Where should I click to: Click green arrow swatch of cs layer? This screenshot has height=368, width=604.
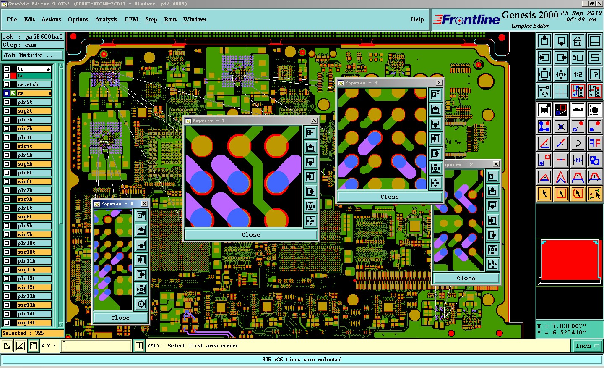(13, 93)
